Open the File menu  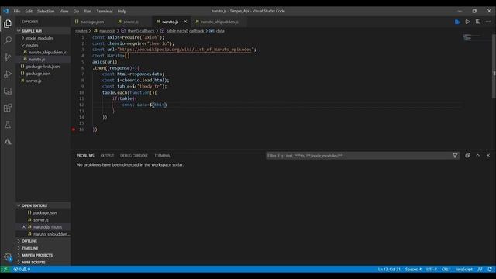tap(17, 11)
